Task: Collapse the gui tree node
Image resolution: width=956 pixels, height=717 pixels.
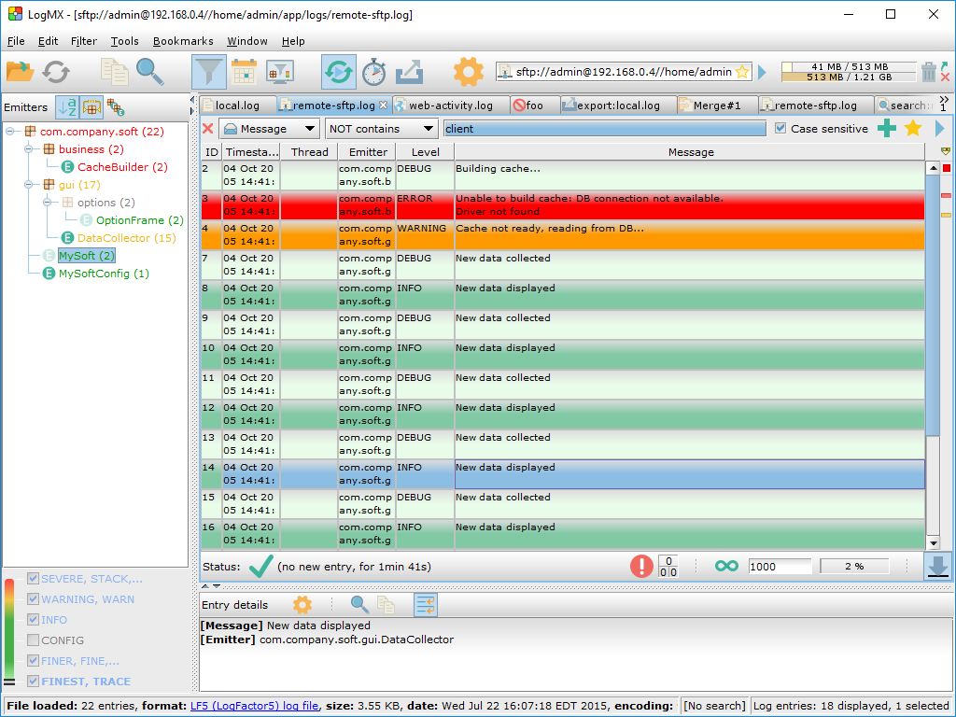Action: (28, 184)
